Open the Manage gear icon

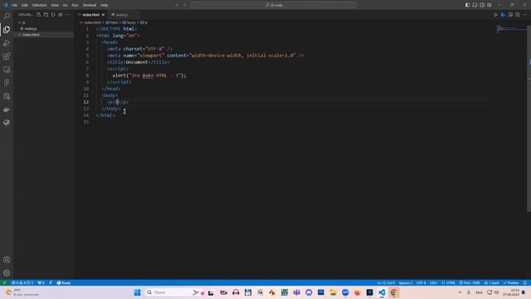[x=7, y=273]
